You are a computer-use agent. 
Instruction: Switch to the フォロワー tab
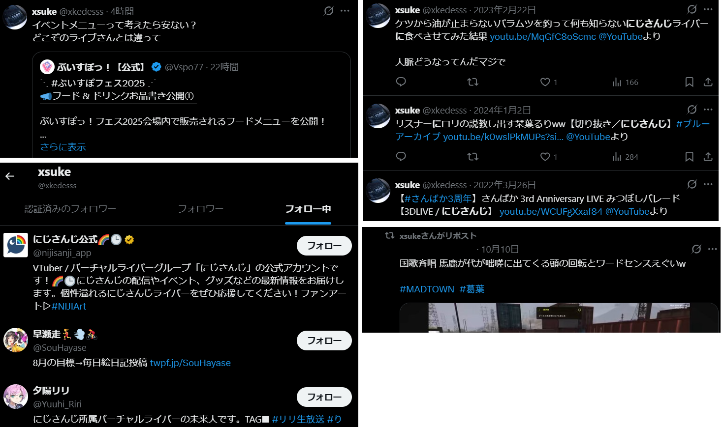point(201,209)
